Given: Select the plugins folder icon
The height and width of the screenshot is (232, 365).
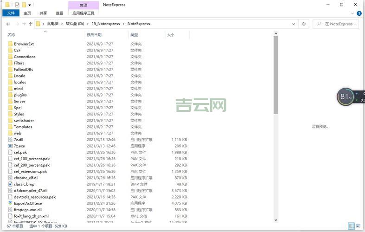Looking at the screenshot, I should click(10, 95).
